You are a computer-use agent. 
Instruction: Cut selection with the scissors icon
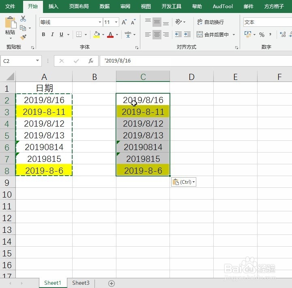(23, 19)
